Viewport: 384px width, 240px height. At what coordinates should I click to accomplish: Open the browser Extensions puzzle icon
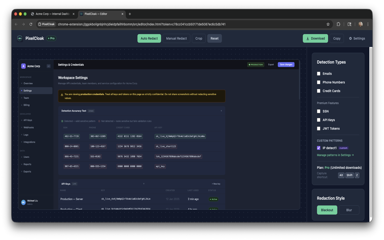(338, 24)
